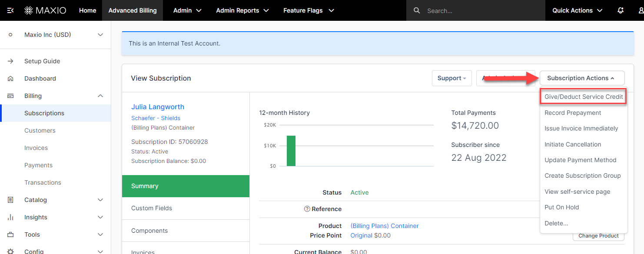Screen dimensions: 644x254
Task: Click the Change Product button
Action: coord(598,236)
